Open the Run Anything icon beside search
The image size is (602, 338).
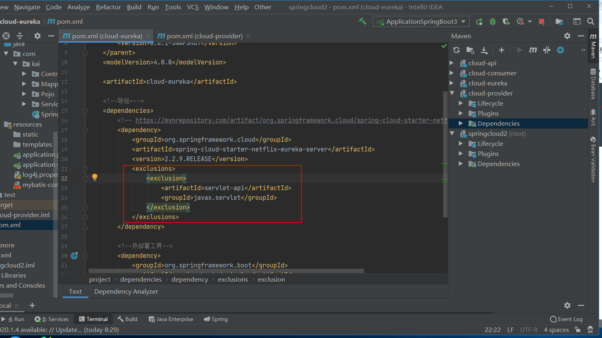[577, 22]
